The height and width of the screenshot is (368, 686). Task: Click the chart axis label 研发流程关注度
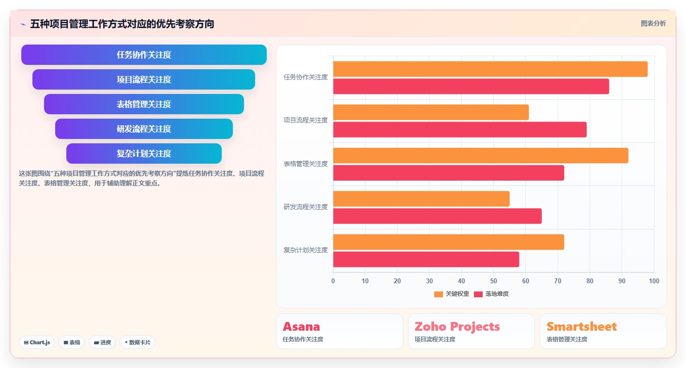[x=305, y=207]
